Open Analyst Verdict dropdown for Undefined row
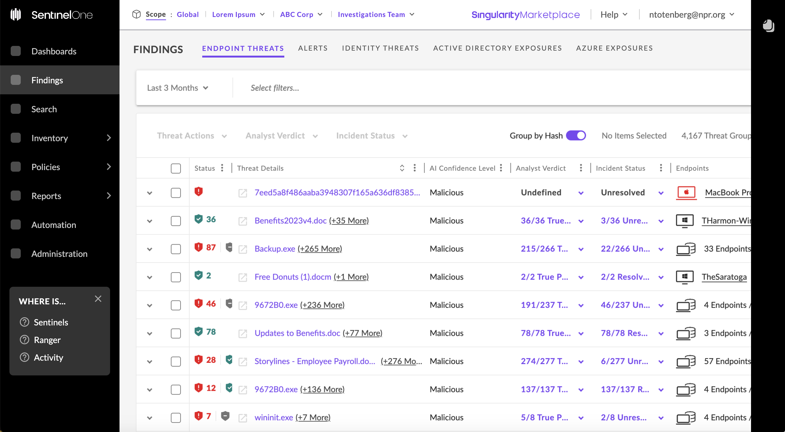Image resolution: width=785 pixels, height=432 pixels. click(581, 193)
